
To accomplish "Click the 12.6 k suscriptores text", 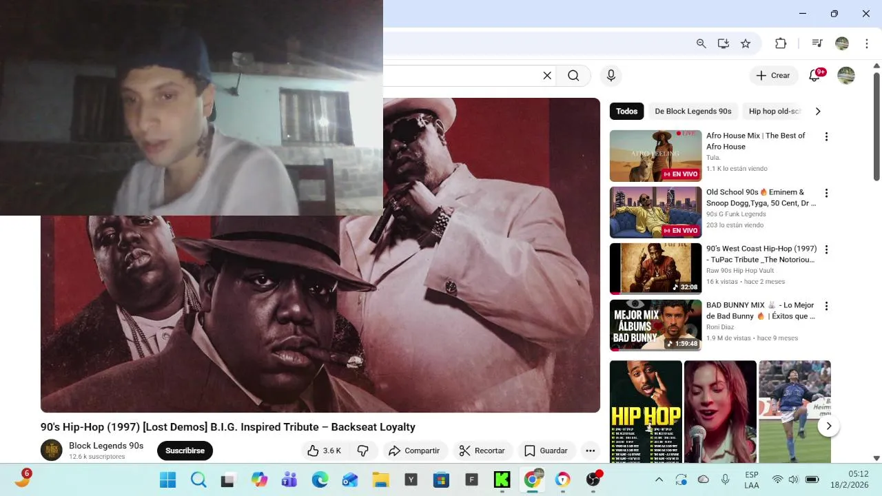I will tap(96, 457).
